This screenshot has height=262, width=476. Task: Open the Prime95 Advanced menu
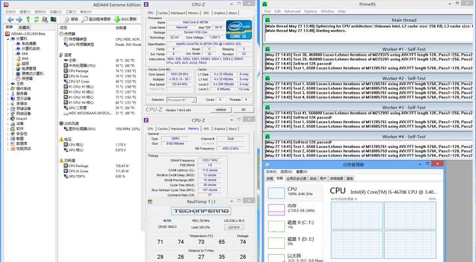coord(292,11)
